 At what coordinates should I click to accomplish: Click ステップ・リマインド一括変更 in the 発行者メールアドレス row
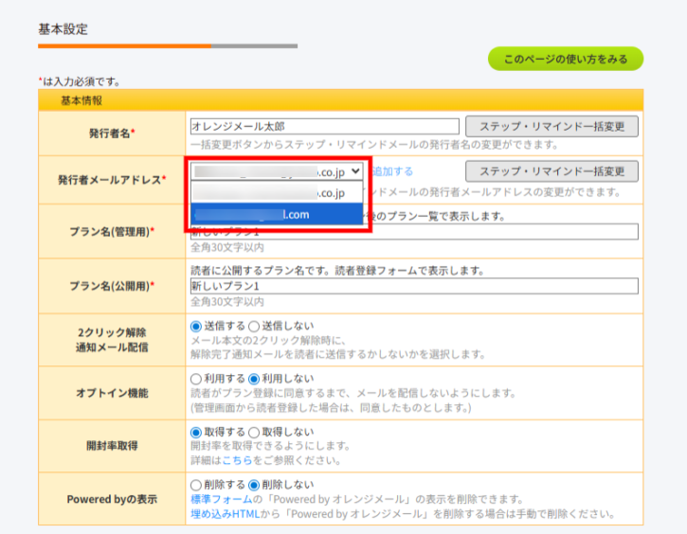point(551,171)
